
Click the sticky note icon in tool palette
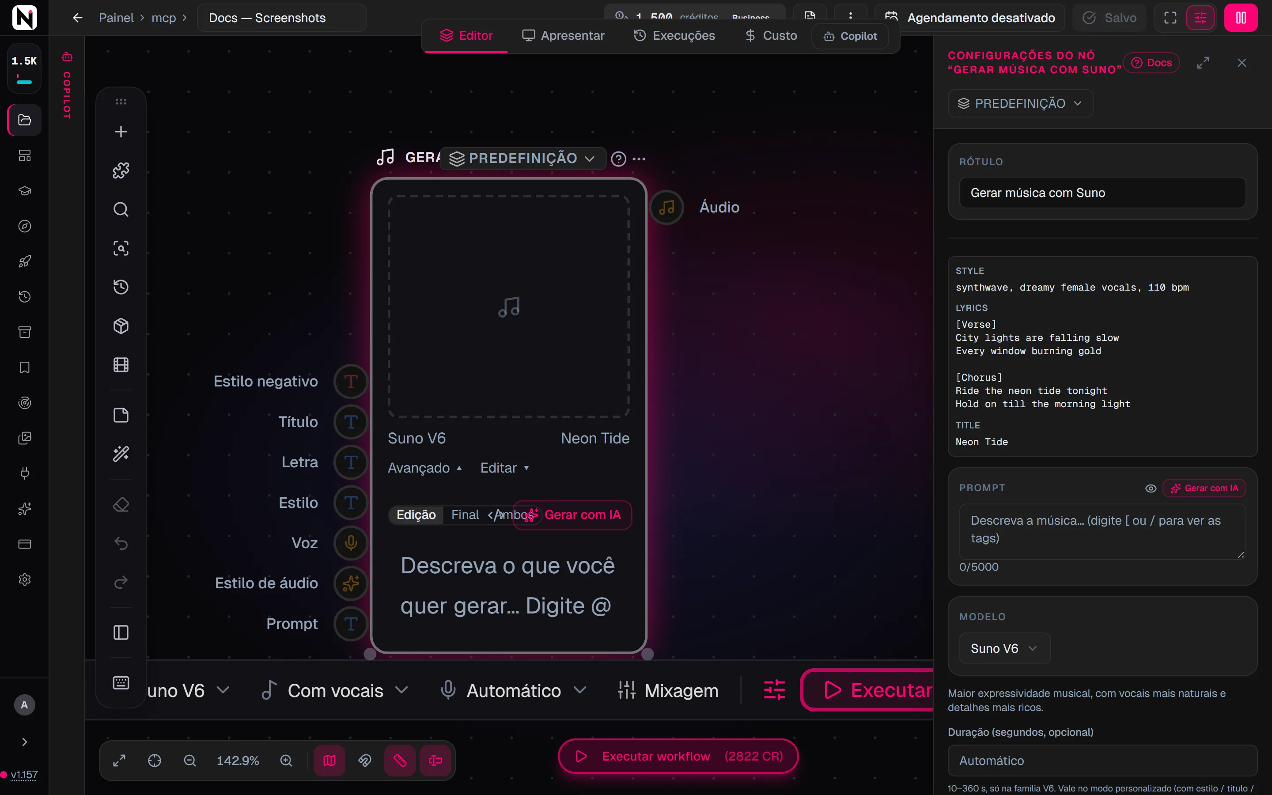121,415
